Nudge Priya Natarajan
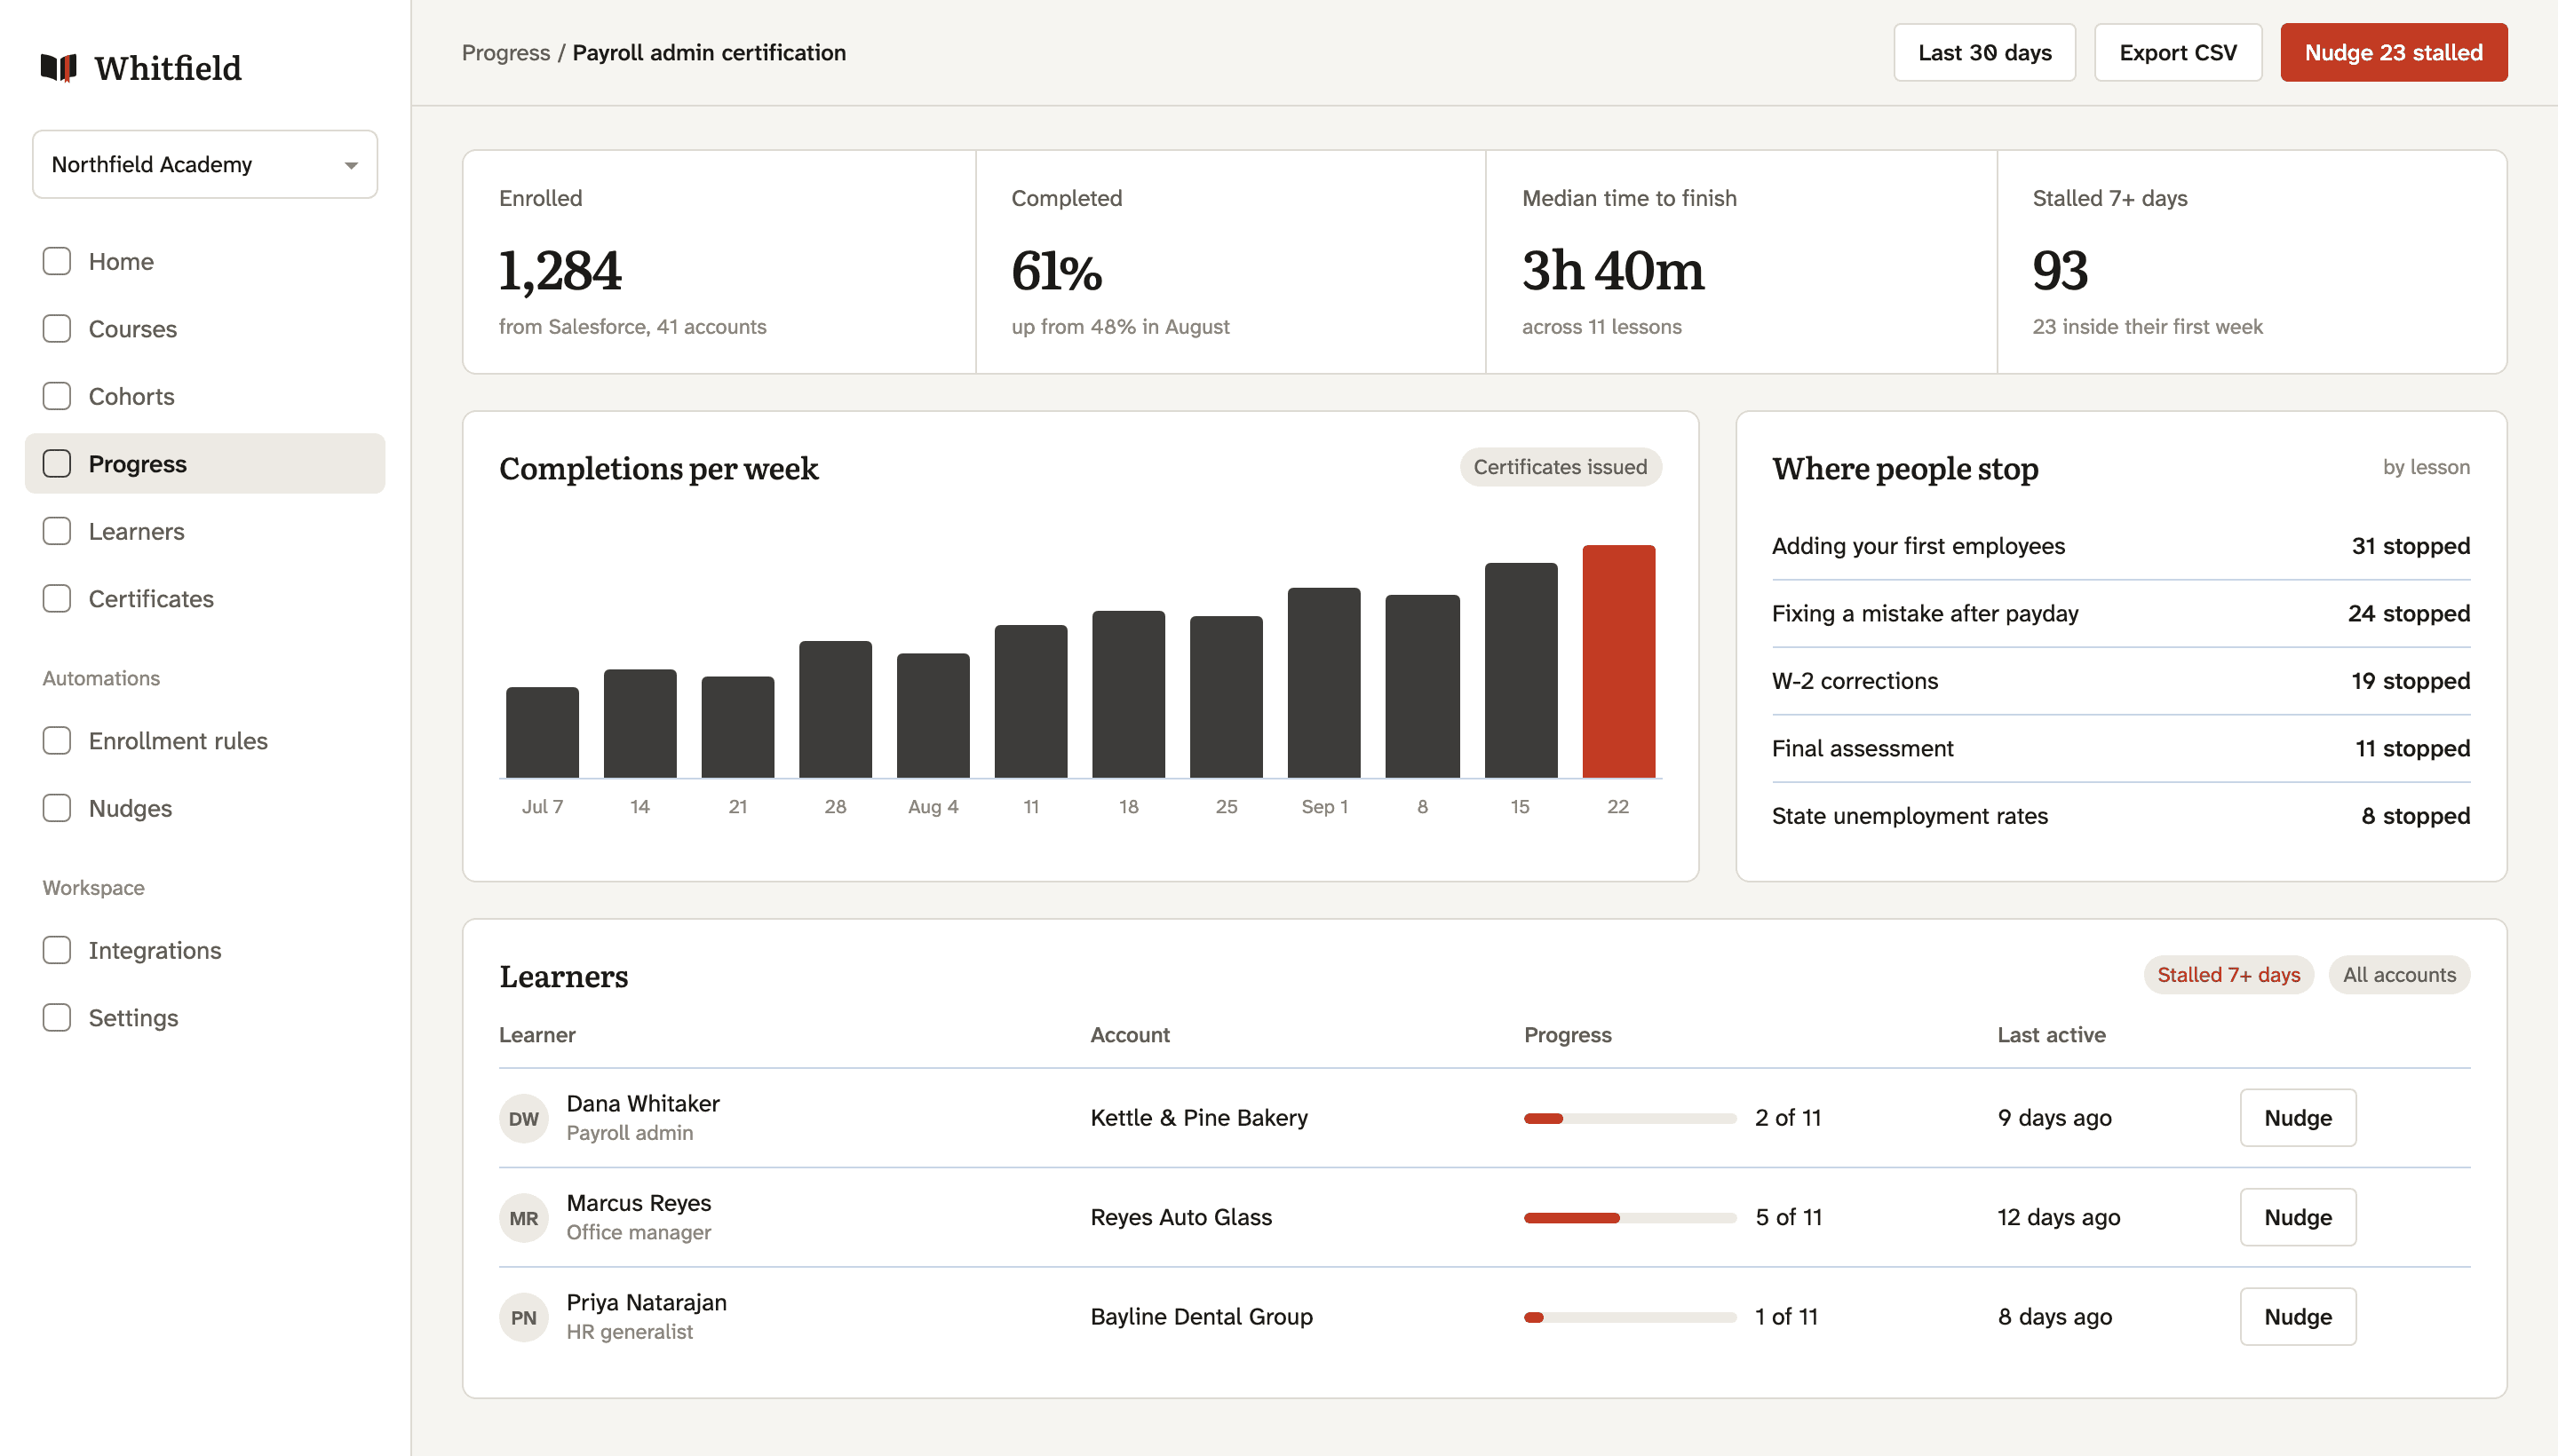The width and height of the screenshot is (2558, 1456). pyautogui.click(x=2297, y=1317)
